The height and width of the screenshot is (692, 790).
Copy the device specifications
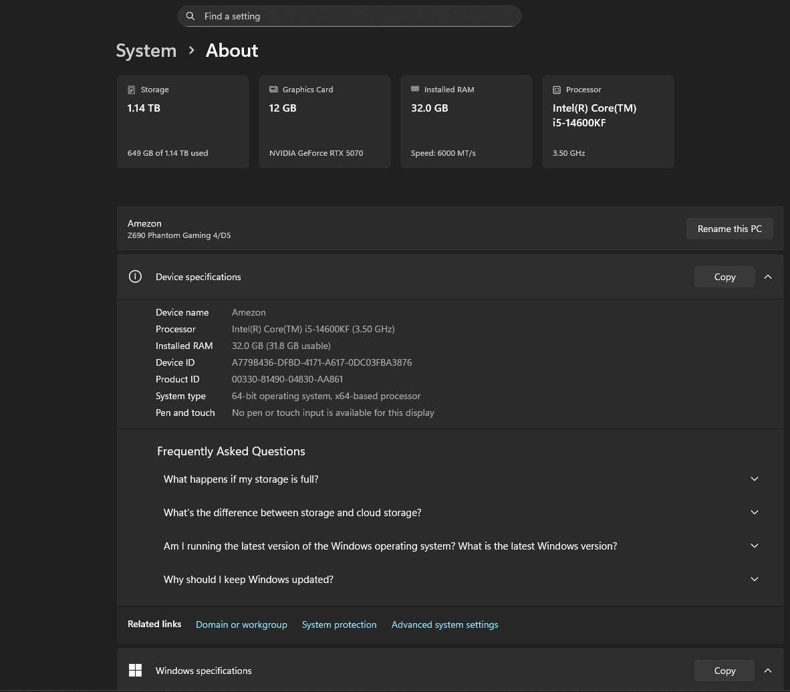pyautogui.click(x=724, y=277)
